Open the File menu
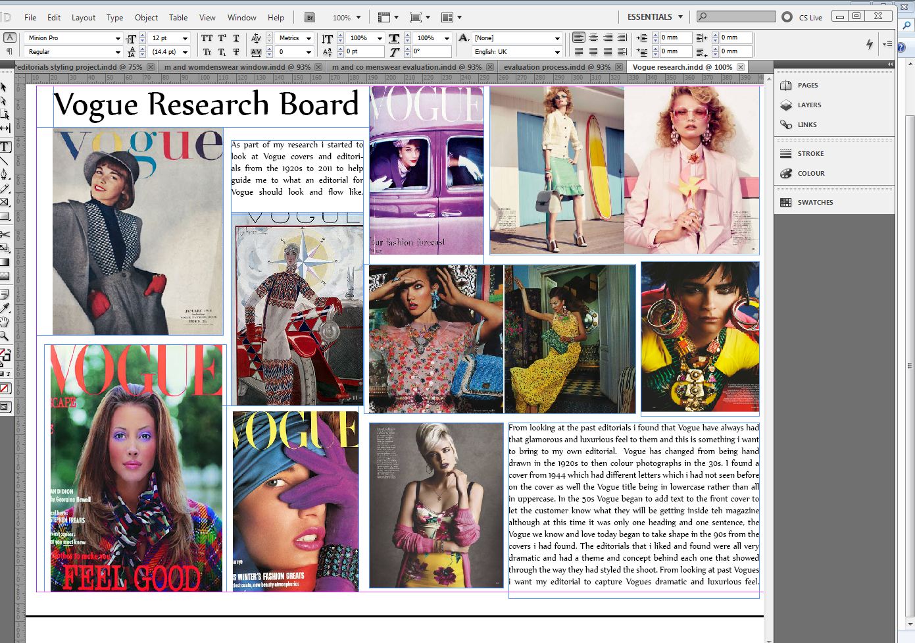Image resolution: width=915 pixels, height=643 pixels. tap(30, 18)
